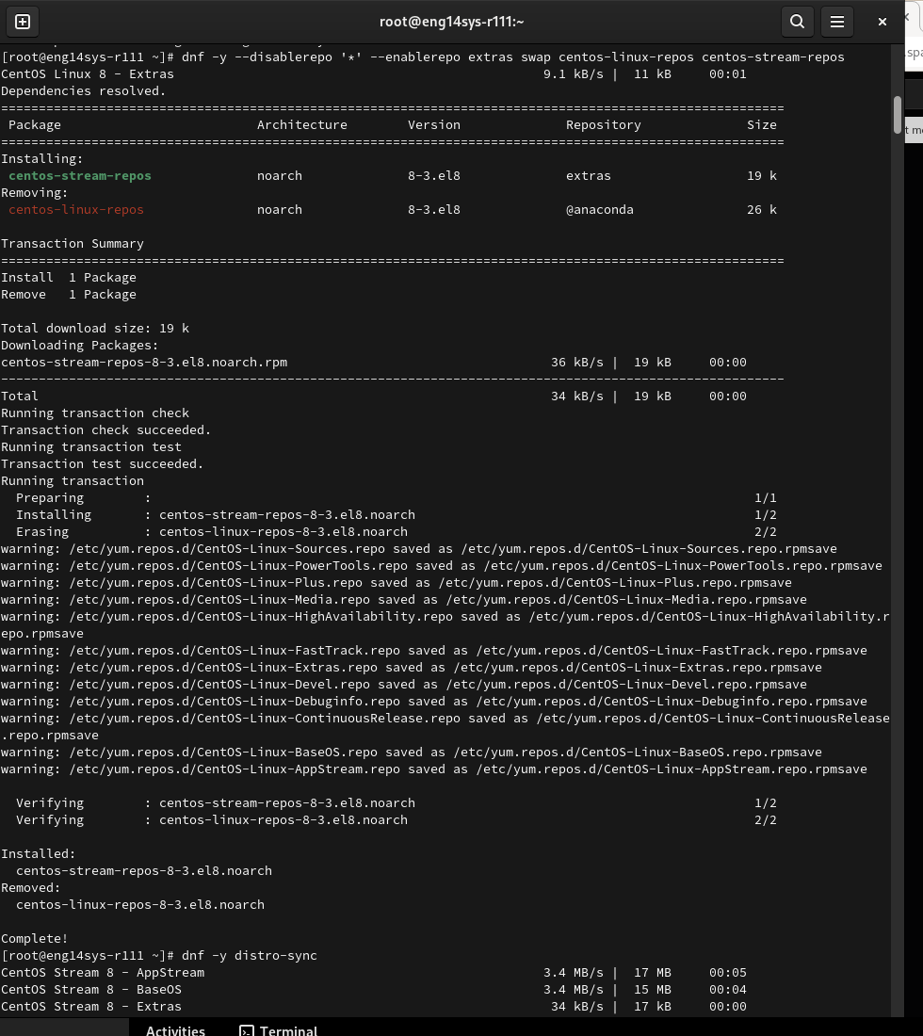Click the 'Repository' column header

click(x=603, y=125)
